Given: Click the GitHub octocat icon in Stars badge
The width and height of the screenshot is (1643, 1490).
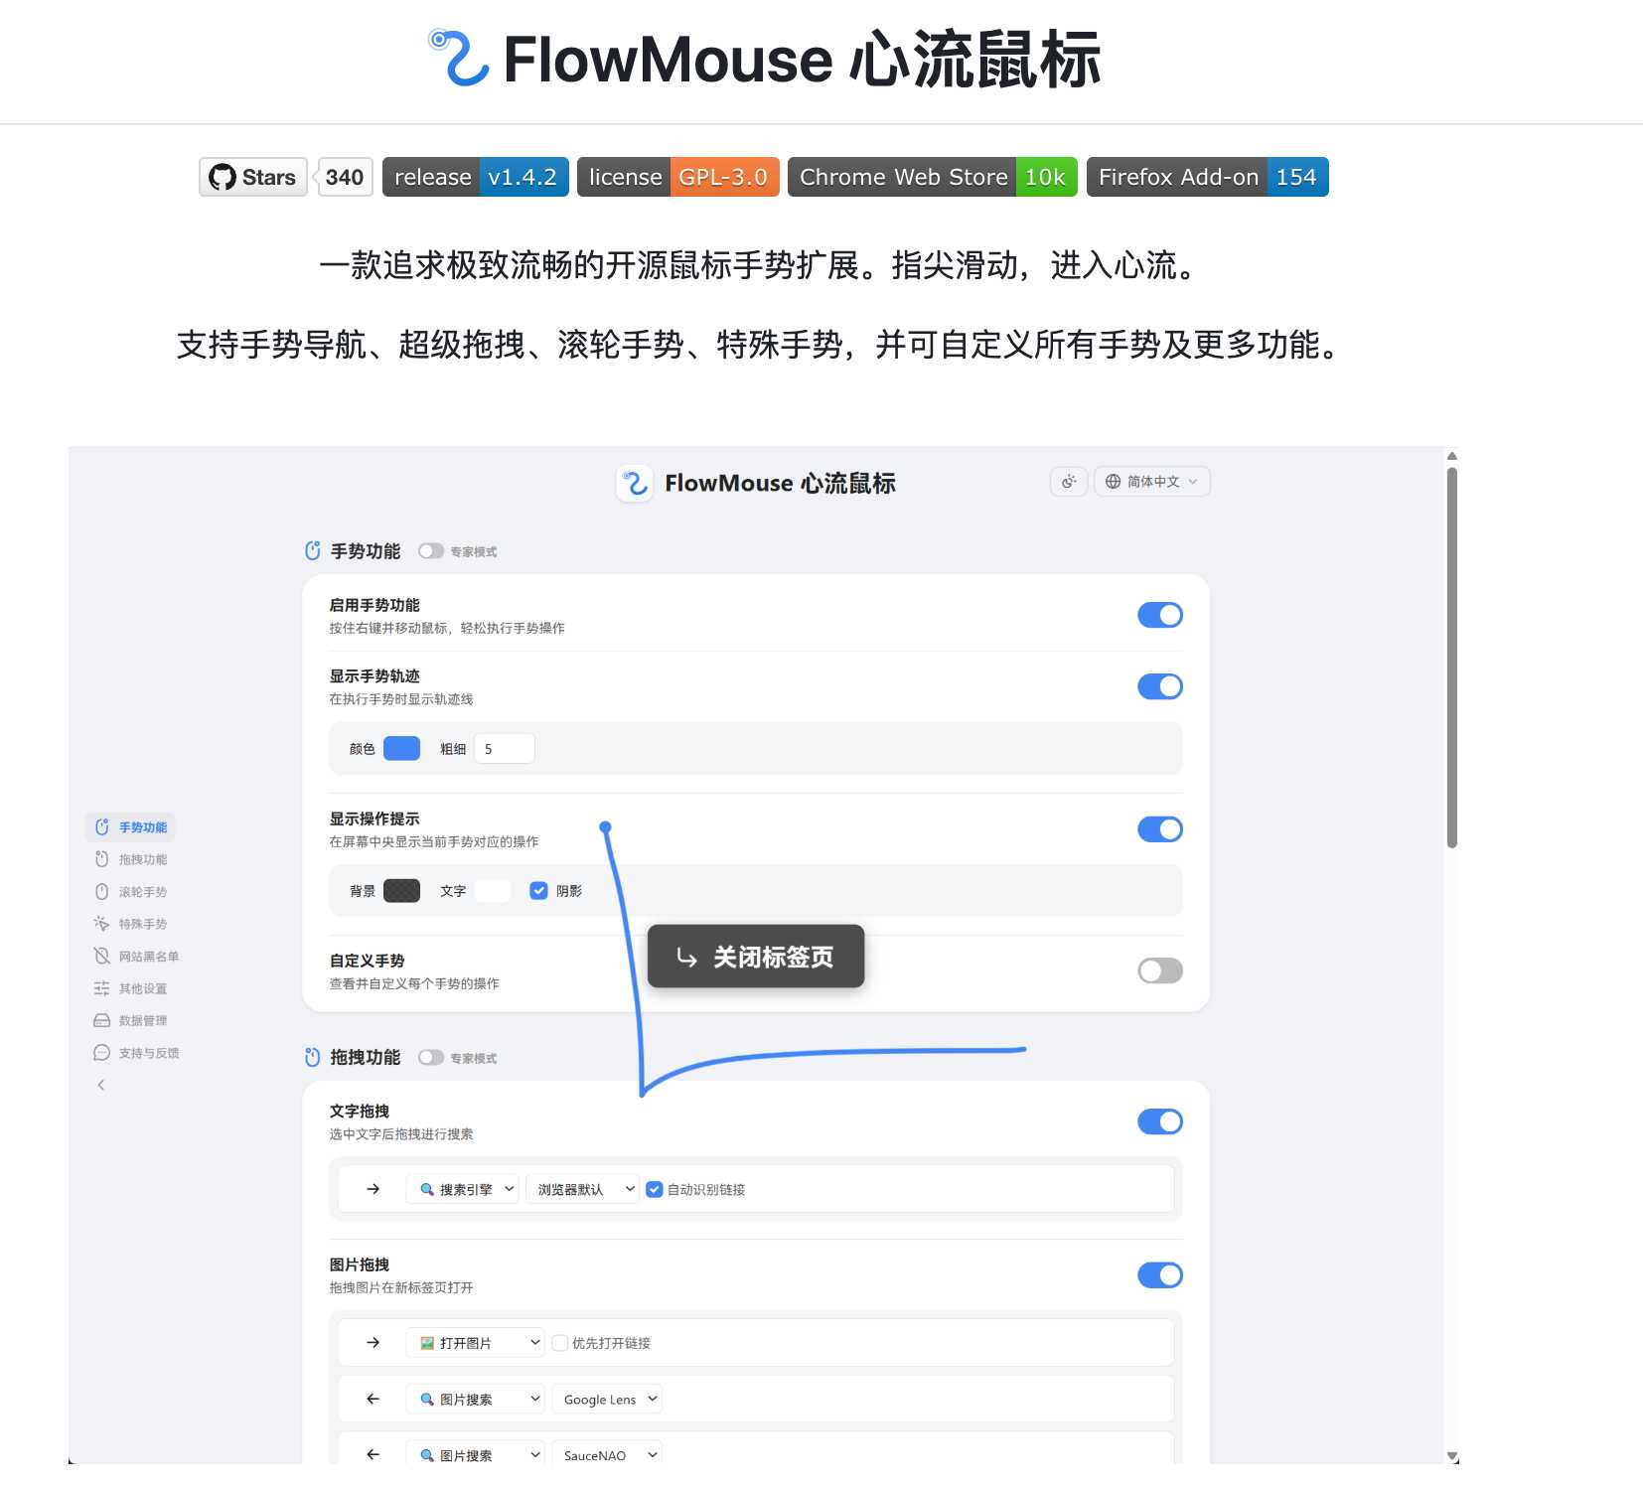Looking at the screenshot, I should pyautogui.click(x=223, y=177).
